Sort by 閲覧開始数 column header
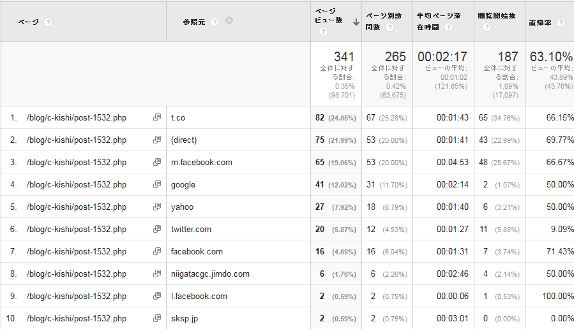 coord(496,15)
